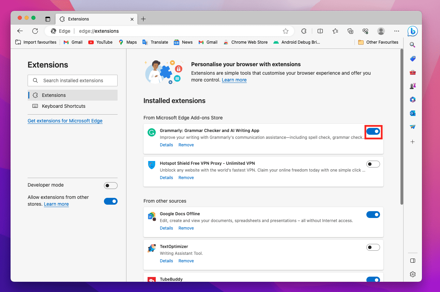
Task: Open Collections from the toolbar
Action: click(x=350, y=31)
